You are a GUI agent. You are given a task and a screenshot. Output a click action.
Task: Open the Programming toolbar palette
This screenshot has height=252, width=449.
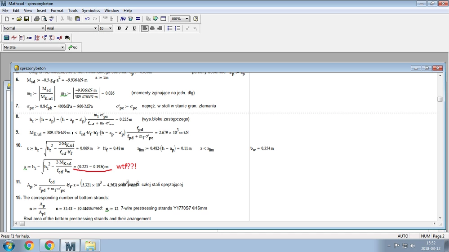52,38
